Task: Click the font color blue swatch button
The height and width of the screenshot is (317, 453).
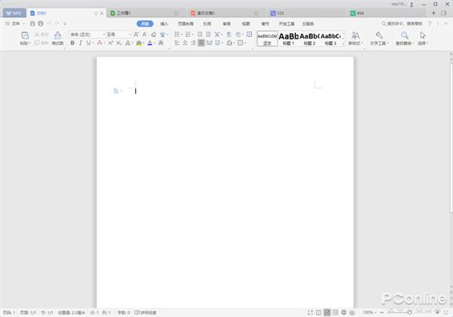Action: pyautogui.click(x=149, y=43)
